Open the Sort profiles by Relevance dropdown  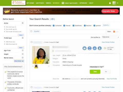pos(110,37)
